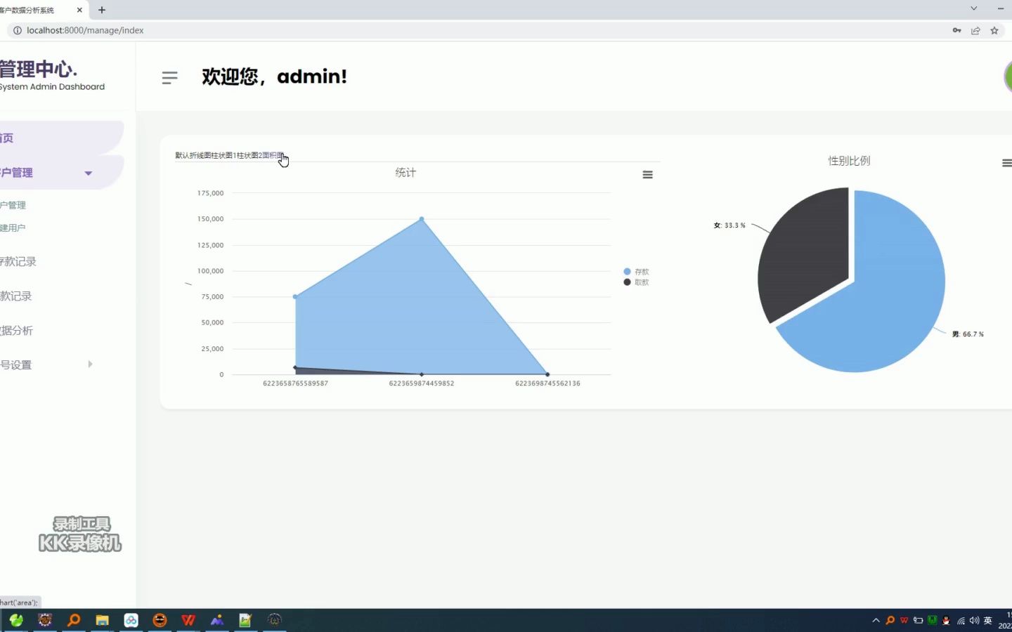Click the 6223658765589587 axis label
The image size is (1012, 632).
tap(295, 383)
